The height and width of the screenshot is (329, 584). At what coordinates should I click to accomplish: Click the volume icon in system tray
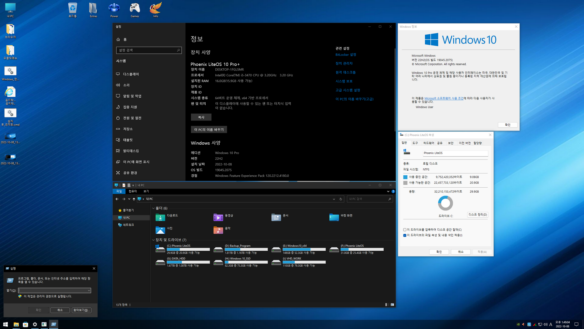click(x=546, y=324)
